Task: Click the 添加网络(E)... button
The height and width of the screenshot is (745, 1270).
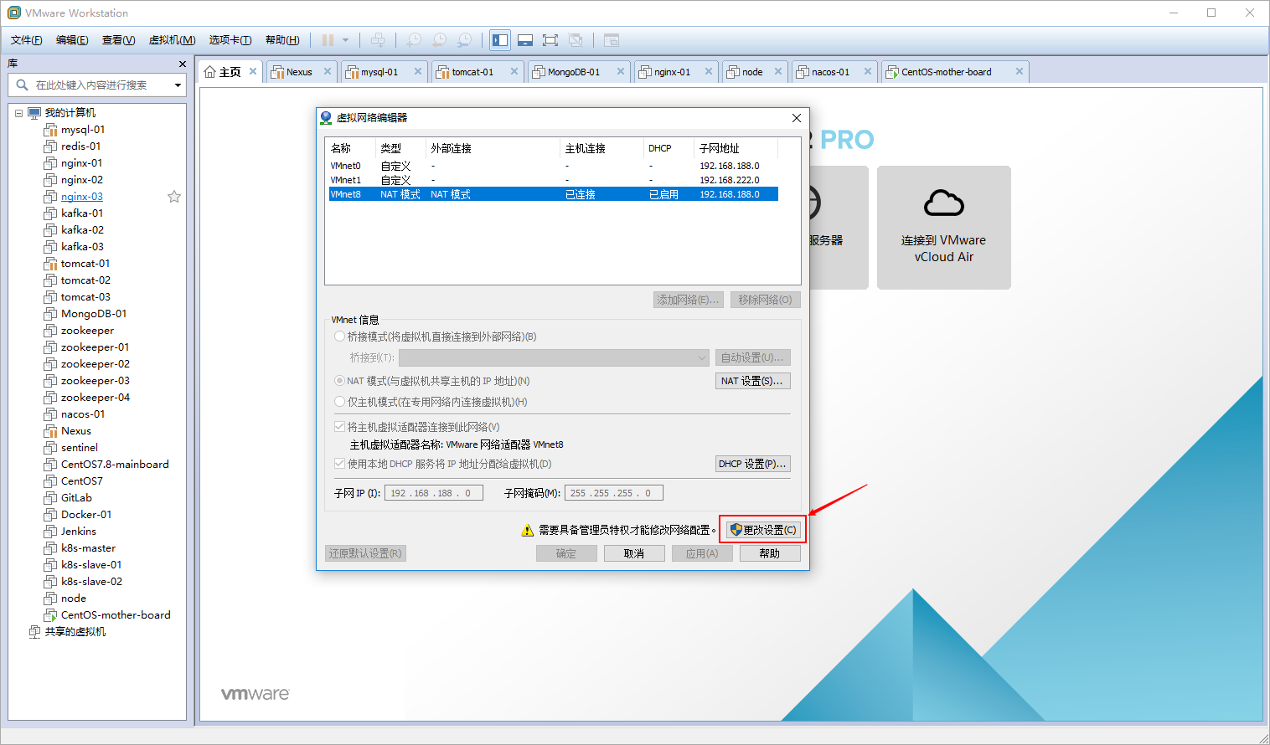Action: pyautogui.click(x=688, y=300)
